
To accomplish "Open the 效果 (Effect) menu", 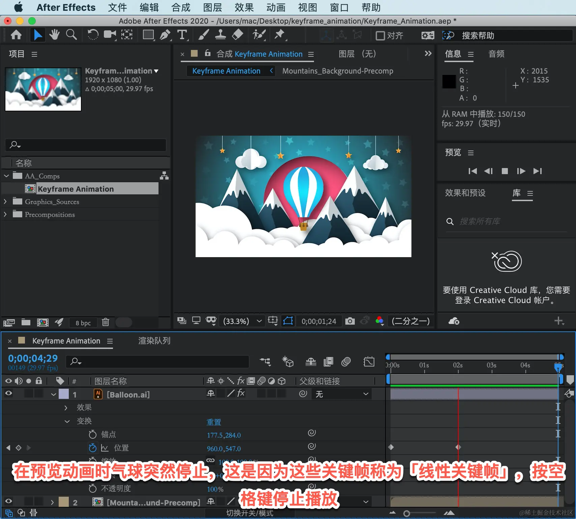I will 244,7.
